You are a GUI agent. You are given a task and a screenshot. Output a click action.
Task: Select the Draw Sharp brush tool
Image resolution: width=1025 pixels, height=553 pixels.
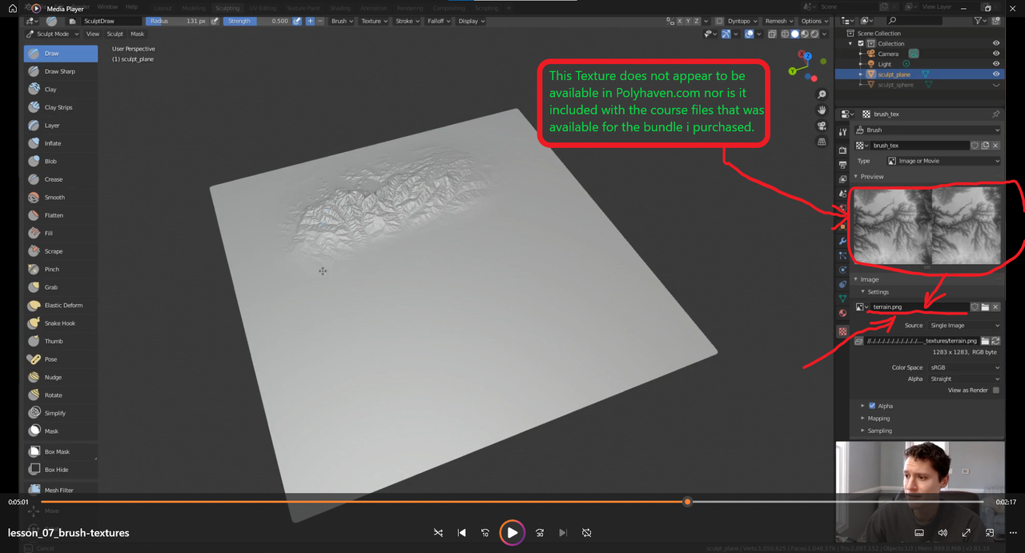coord(59,71)
